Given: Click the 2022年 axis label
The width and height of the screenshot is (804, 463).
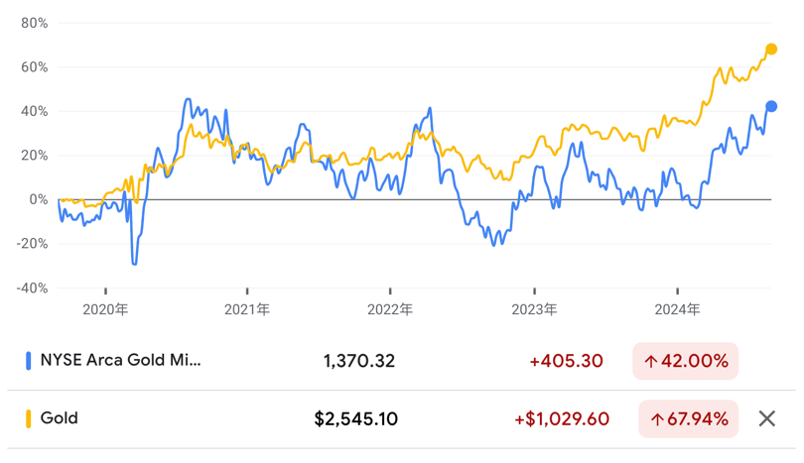Looking at the screenshot, I should click(390, 309).
